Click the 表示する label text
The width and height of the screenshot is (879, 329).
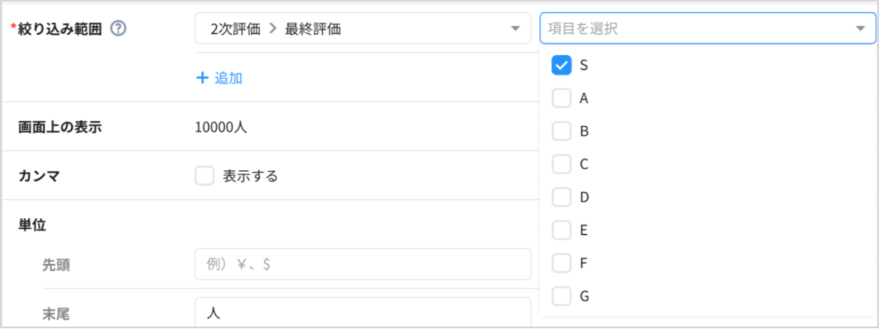coord(250,176)
